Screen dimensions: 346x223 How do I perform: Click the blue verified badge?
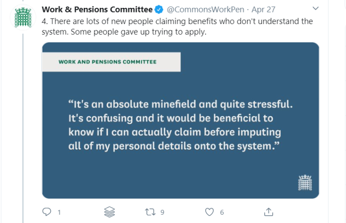point(159,10)
